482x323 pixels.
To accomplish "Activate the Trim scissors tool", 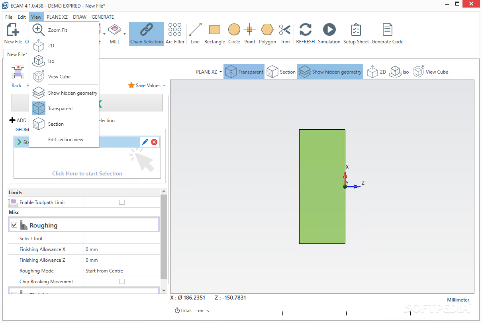I will coord(285,33).
